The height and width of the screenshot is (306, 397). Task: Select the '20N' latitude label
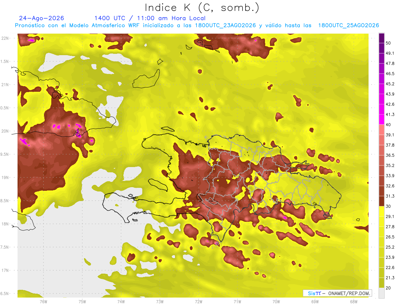(6, 131)
